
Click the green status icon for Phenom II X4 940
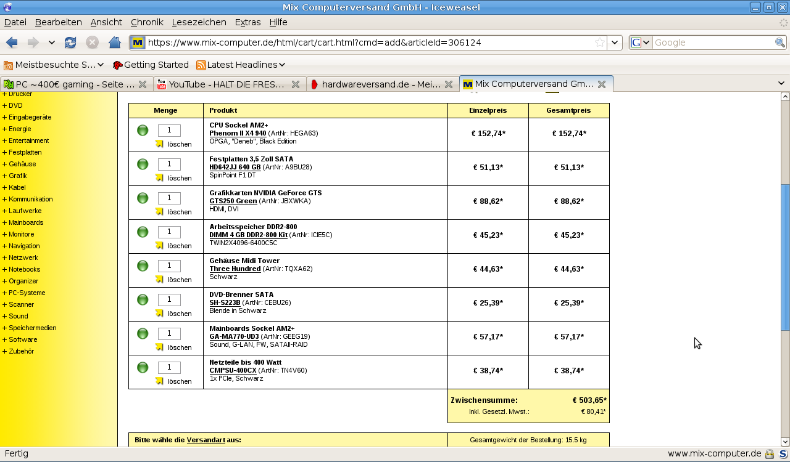143,130
